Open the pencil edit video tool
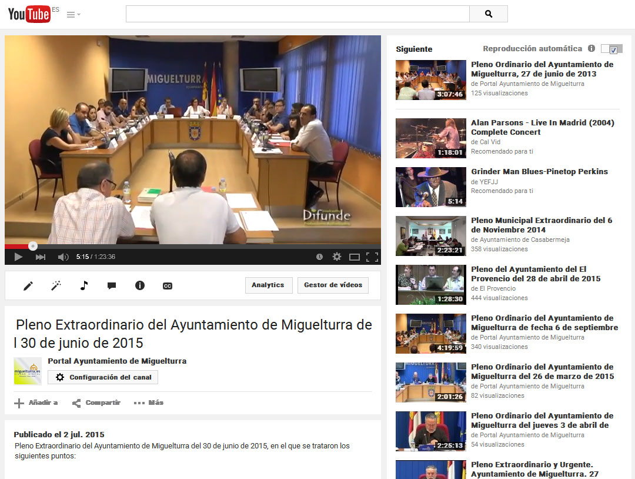This screenshot has width=635, height=479. [x=28, y=286]
